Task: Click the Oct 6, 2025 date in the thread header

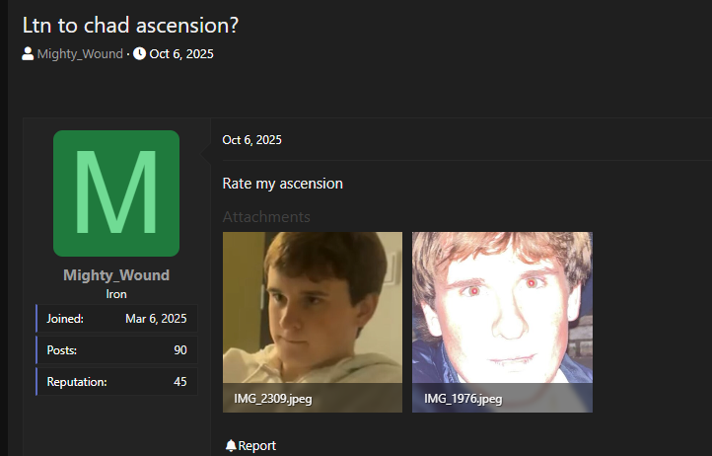Action: 181,53
